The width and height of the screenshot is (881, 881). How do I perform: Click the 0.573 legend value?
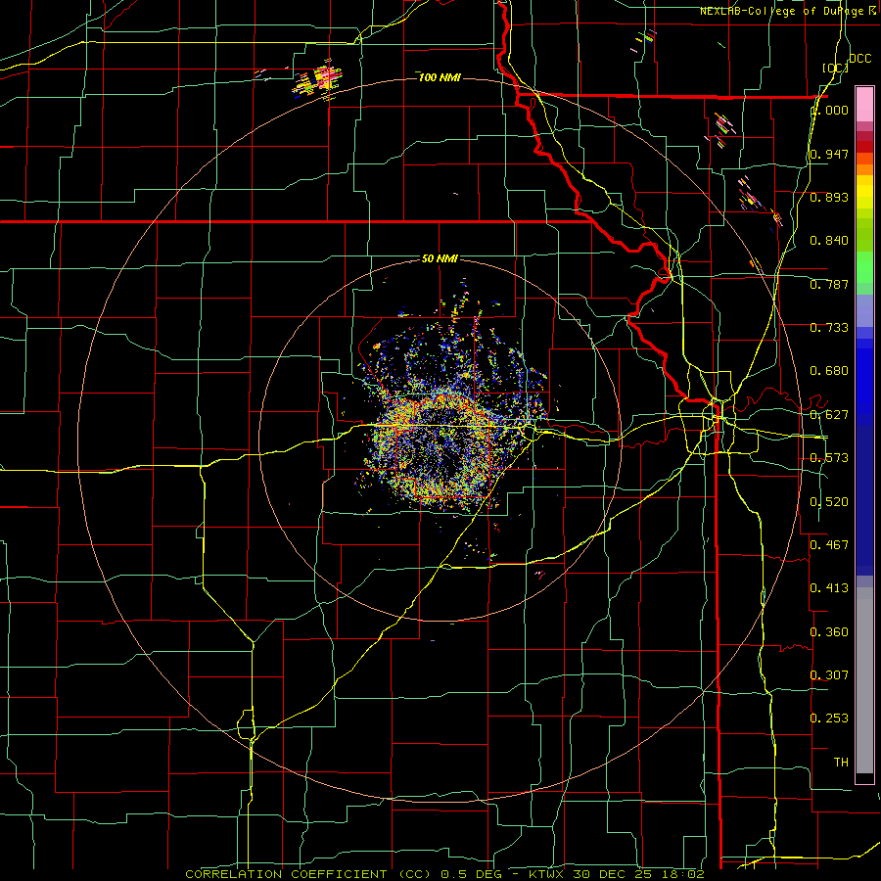[x=829, y=458]
